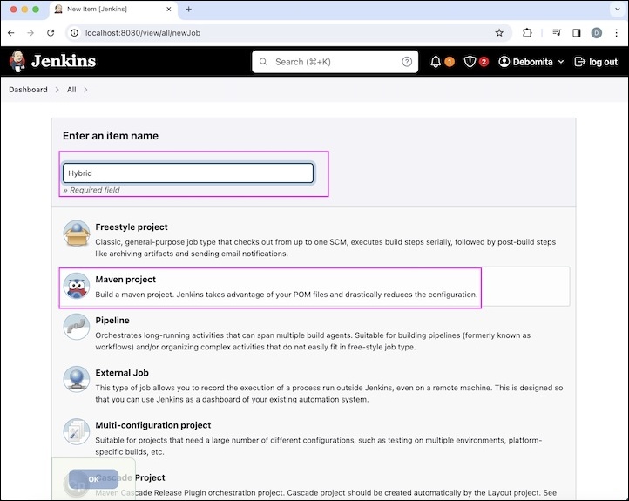Viewport: 629px width, 501px height.
Task: Click the user account avatar icon
Action: pyautogui.click(x=504, y=62)
